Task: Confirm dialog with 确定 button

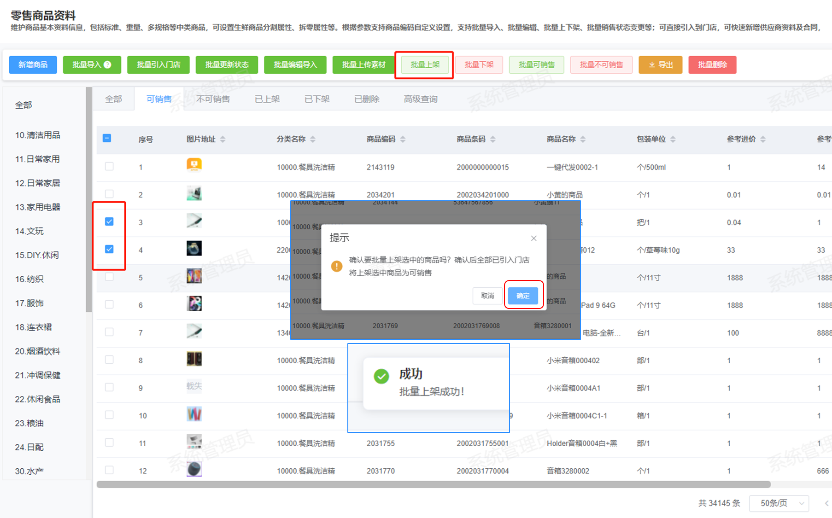Action: (523, 296)
